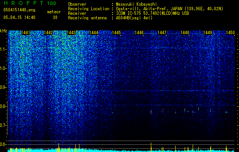Select the Ogata-vill. Akita-Pref. JAPAN location text

click(x=169, y=9)
